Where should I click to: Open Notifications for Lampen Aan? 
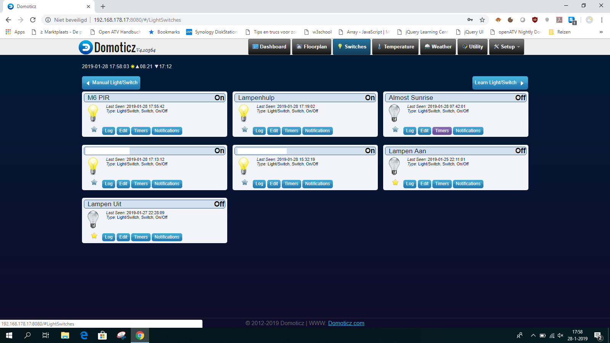(x=468, y=184)
